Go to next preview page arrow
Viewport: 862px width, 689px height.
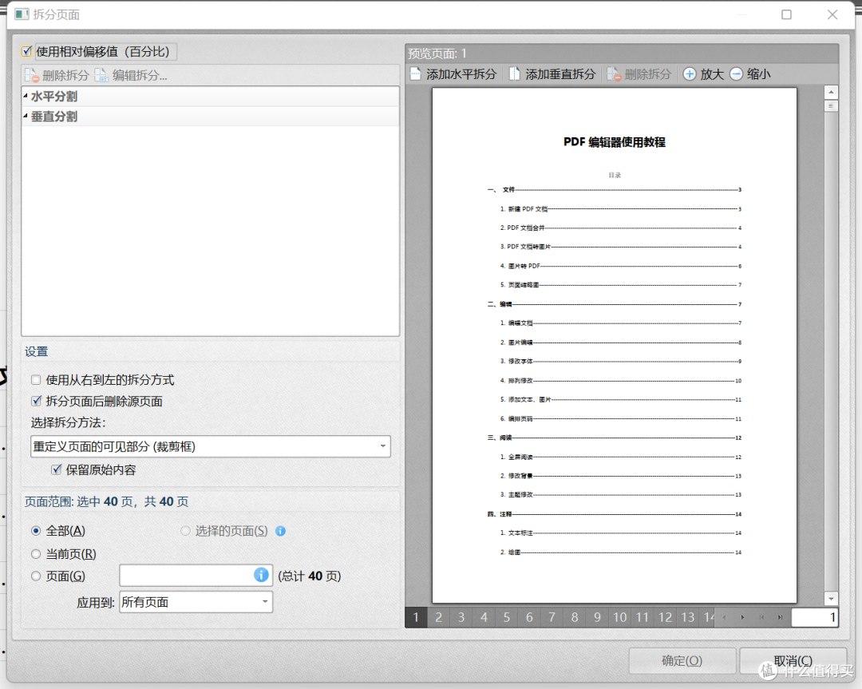(x=743, y=617)
